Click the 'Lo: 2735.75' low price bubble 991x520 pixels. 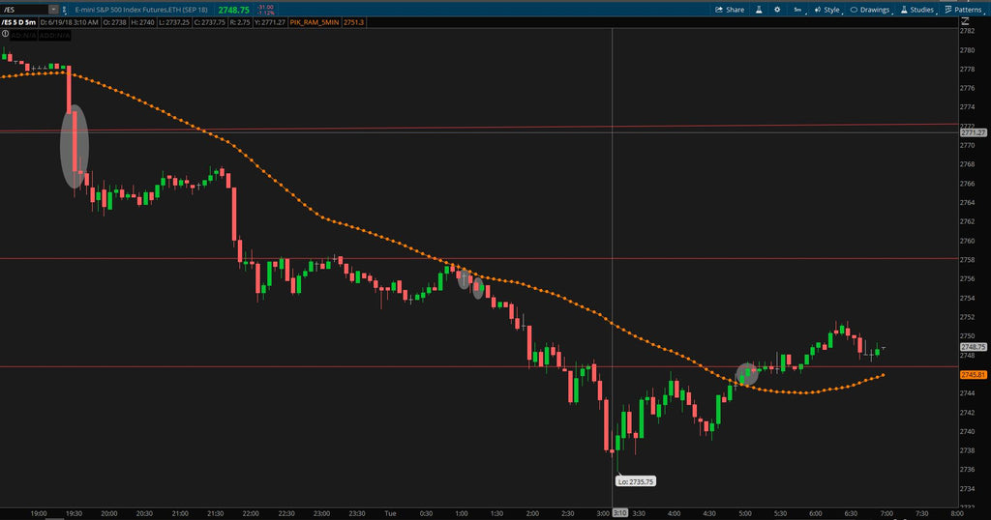tap(636, 481)
